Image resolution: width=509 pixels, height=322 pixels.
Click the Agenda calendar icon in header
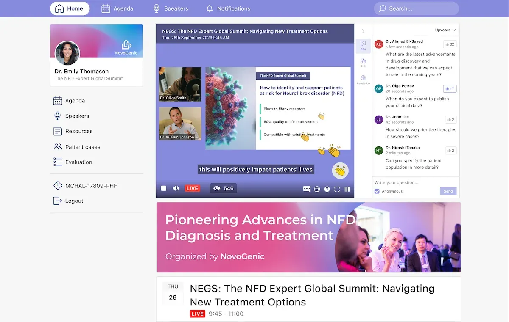click(106, 8)
